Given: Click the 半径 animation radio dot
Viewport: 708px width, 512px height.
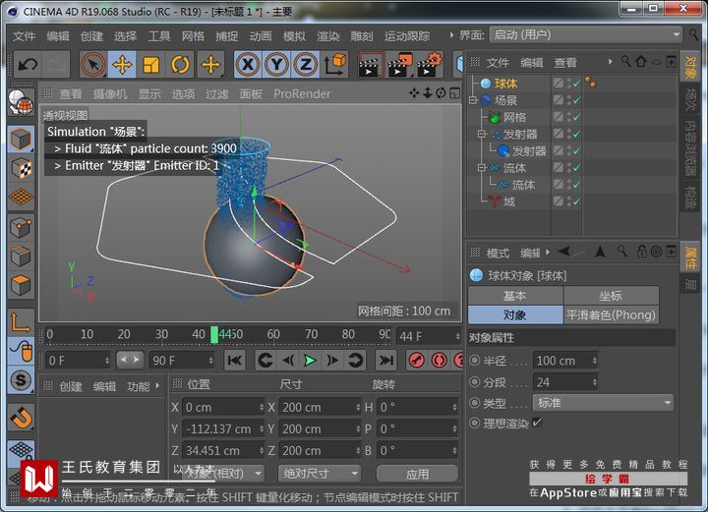Looking at the screenshot, I should pyautogui.click(x=474, y=361).
